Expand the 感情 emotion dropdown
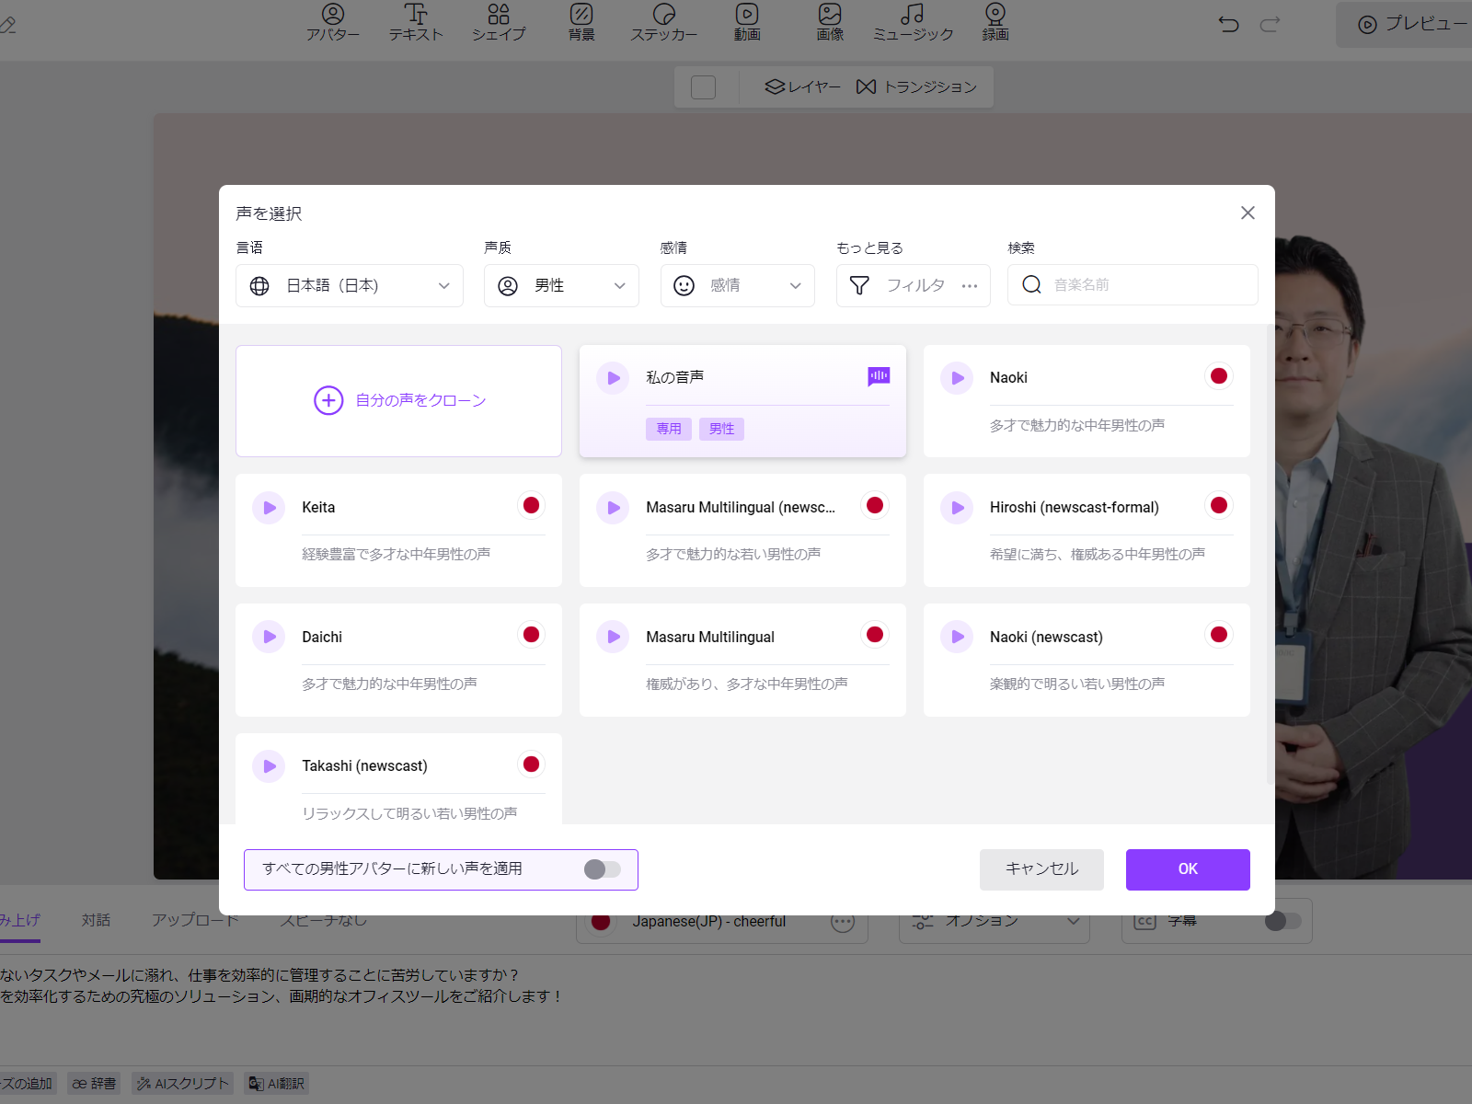Viewport: 1472px width, 1104px height. 737,285
